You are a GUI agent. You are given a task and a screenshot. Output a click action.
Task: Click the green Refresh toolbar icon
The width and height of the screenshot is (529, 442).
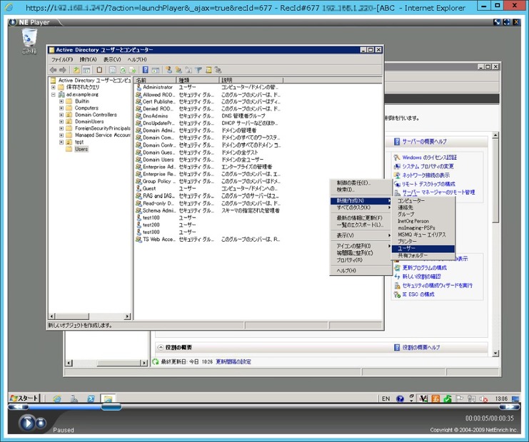(x=123, y=70)
